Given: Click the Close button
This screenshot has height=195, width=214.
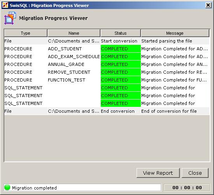Looking at the screenshot, I should tap(195, 173).
